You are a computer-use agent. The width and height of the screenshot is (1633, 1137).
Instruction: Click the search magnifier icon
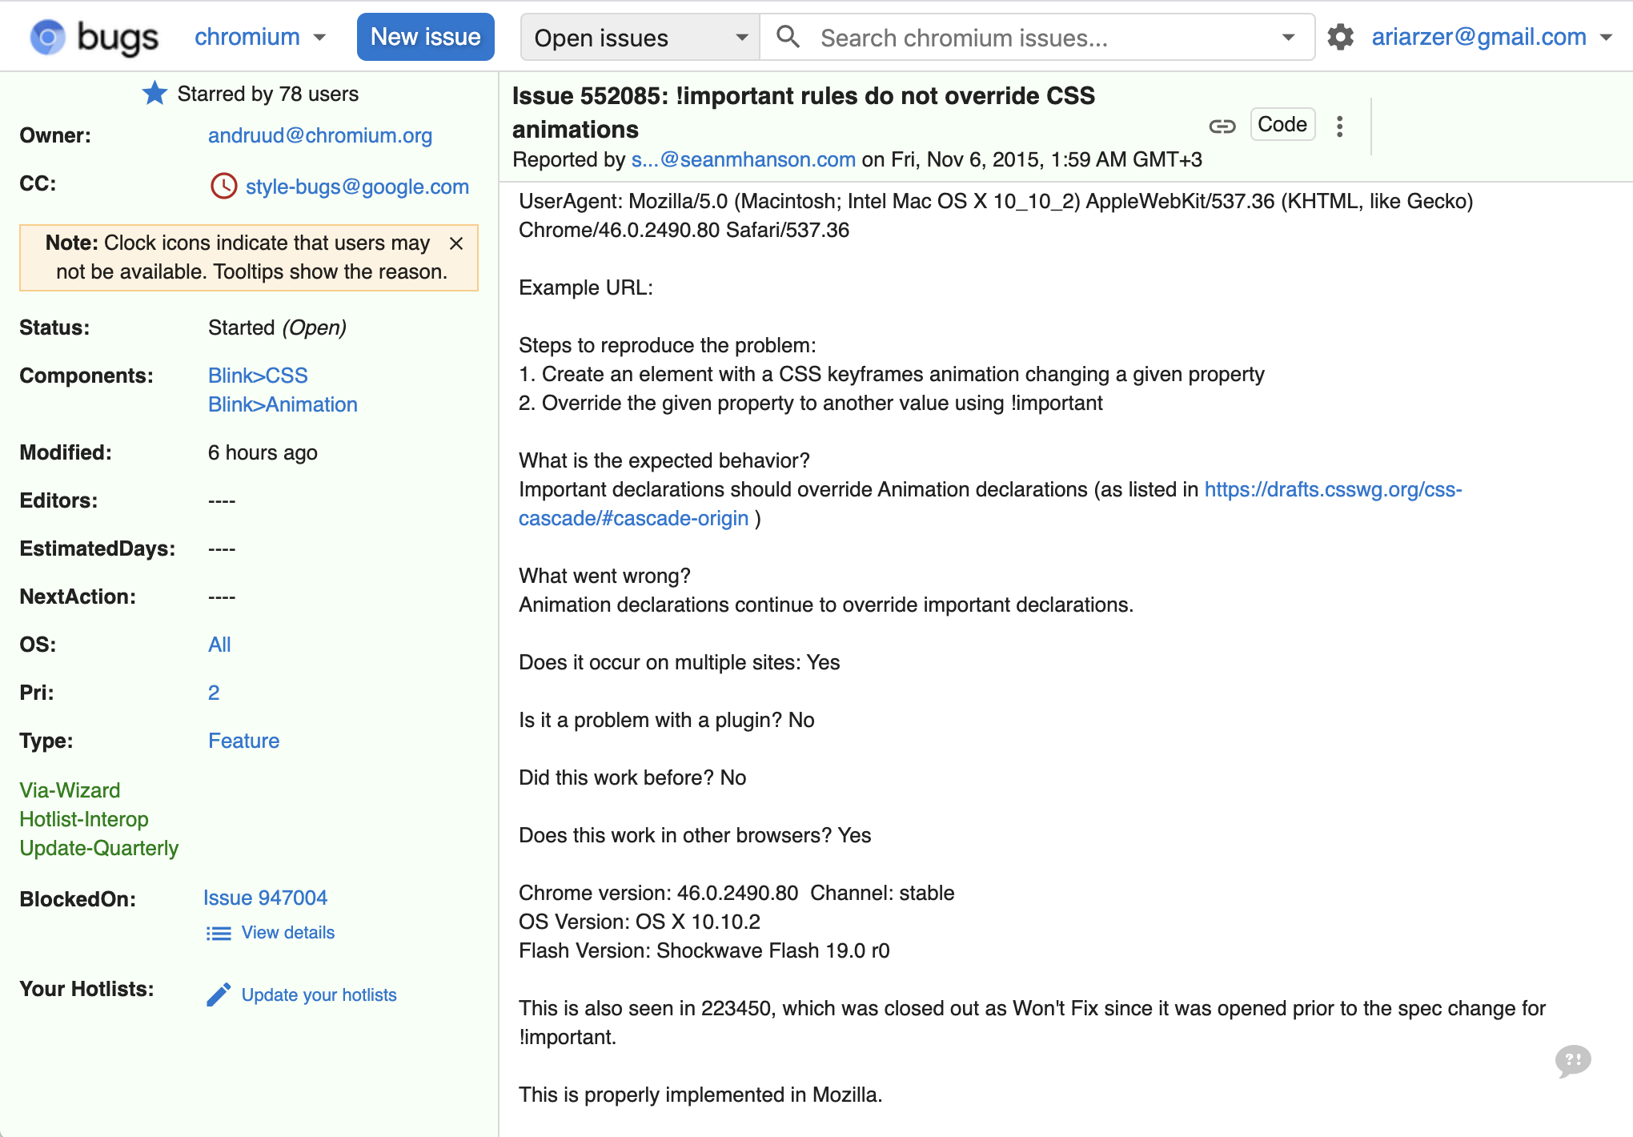(x=788, y=37)
